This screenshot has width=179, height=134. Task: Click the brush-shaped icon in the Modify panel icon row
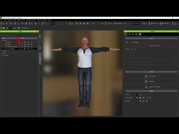tap(129, 34)
